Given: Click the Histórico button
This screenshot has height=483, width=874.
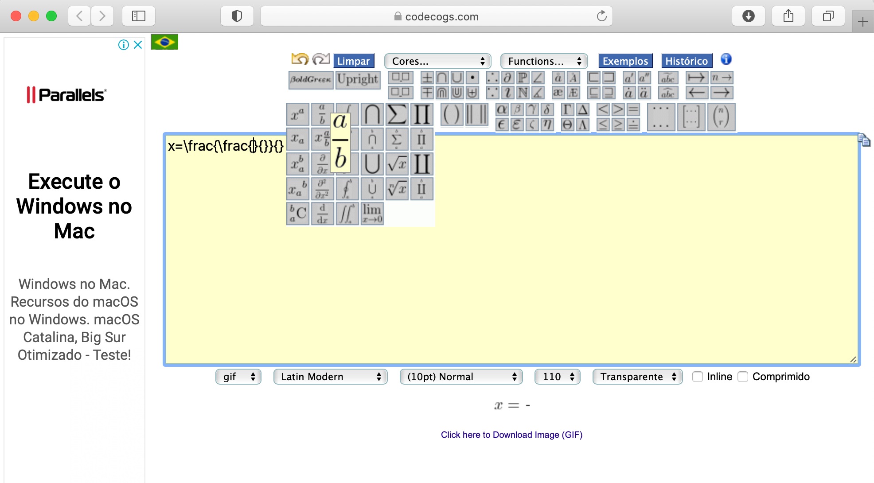Looking at the screenshot, I should 687,61.
